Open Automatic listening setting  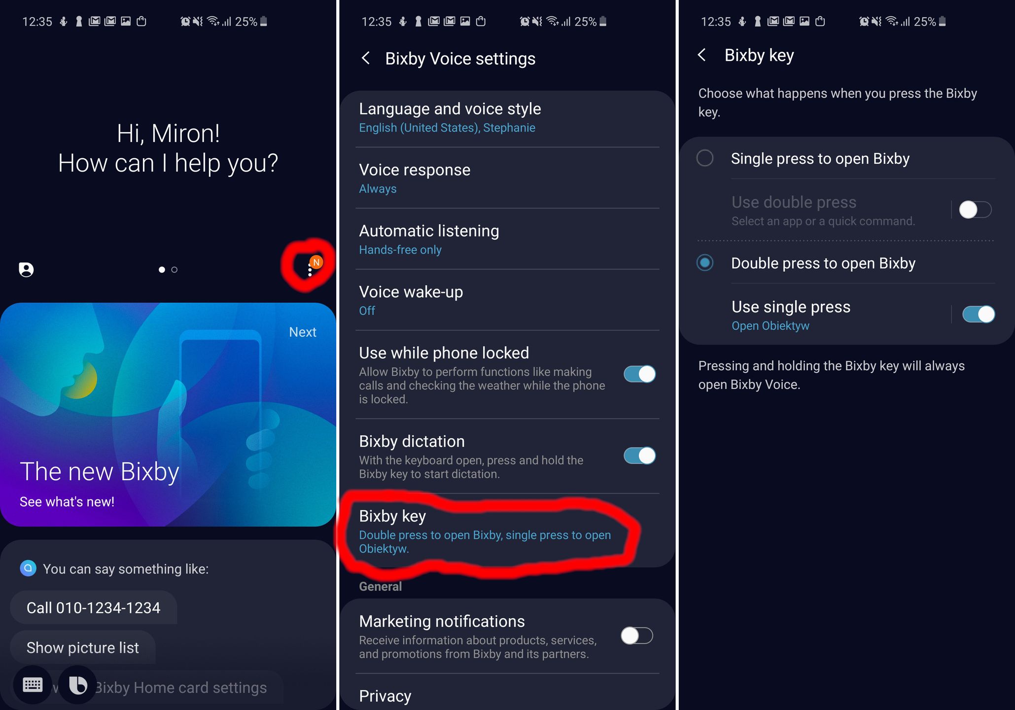tap(507, 240)
